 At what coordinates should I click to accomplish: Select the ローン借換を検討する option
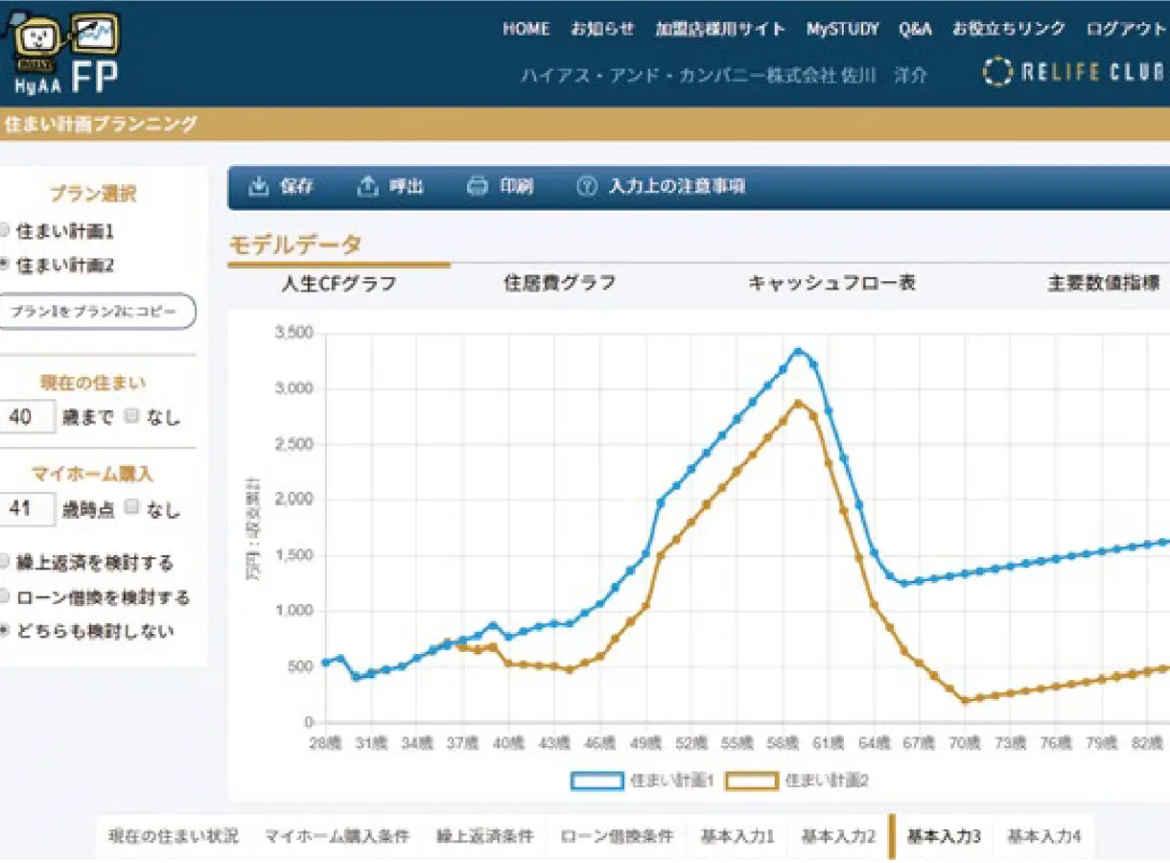tap(6, 596)
